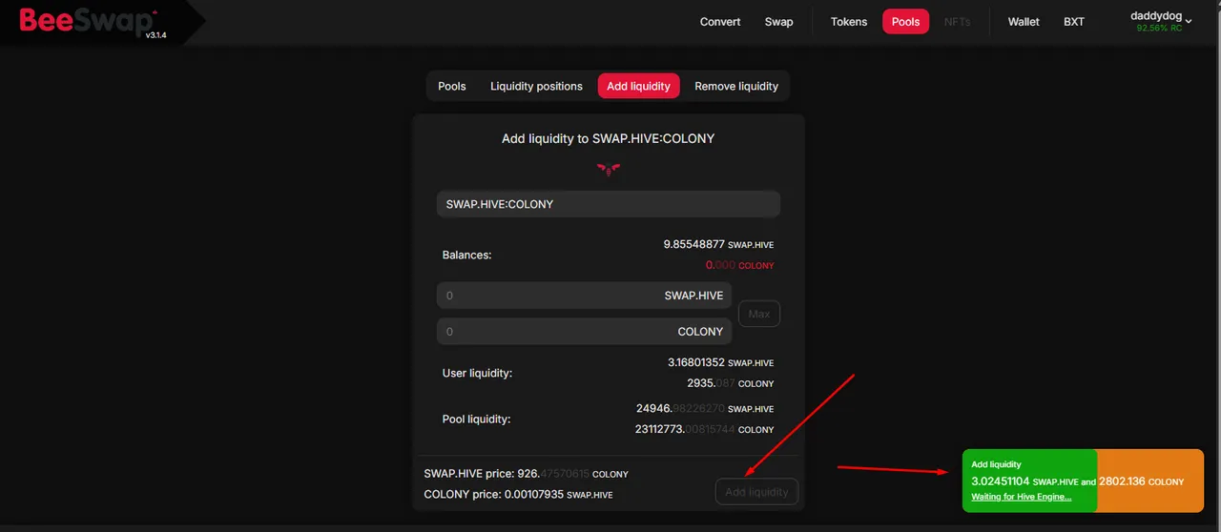The height and width of the screenshot is (532, 1221).
Task: Click user liquidity 2935 COLONY value
Action: point(730,383)
